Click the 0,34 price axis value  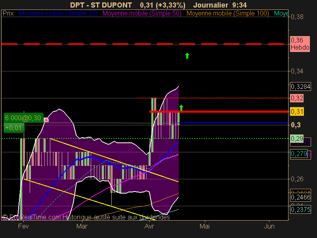(x=297, y=71)
